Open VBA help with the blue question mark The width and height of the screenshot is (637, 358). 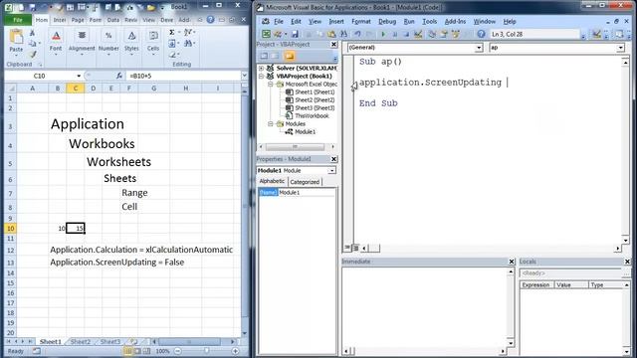(481, 35)
